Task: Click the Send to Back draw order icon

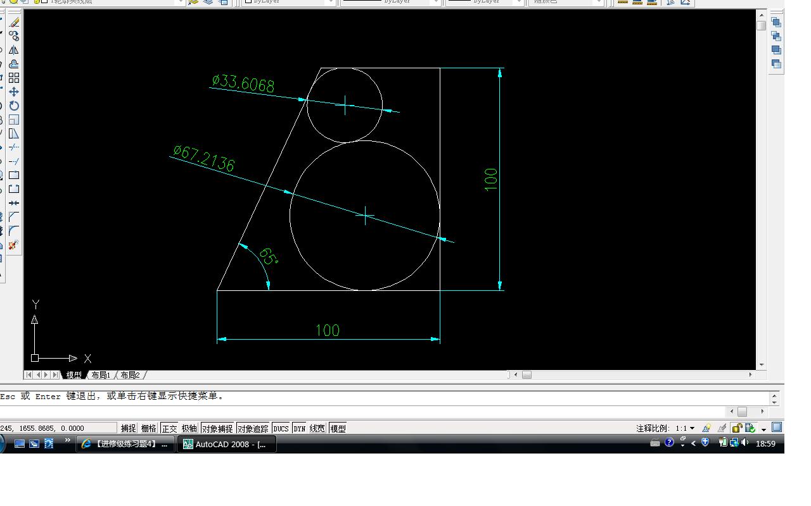Action: (776, 36)
